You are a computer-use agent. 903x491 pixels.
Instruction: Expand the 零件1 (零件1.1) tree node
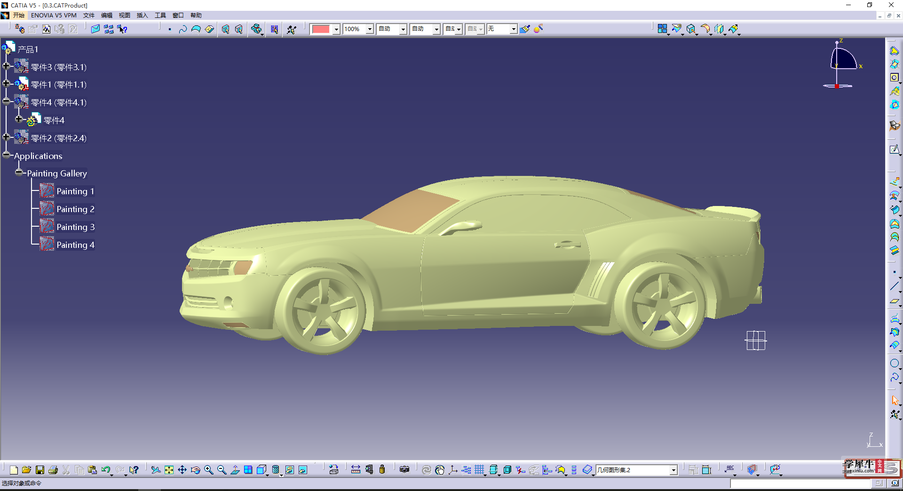pyautogui.click(x=6, y=84)
